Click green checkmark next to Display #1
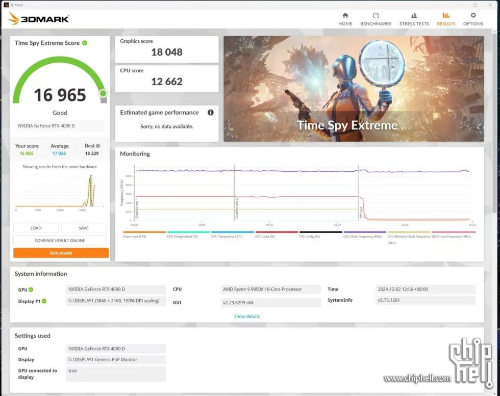 [x=44, y=301]
